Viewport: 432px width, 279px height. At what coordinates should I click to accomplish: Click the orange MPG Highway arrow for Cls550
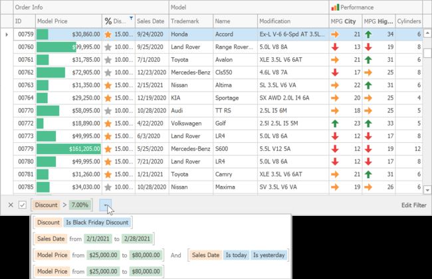coord(368,72)
